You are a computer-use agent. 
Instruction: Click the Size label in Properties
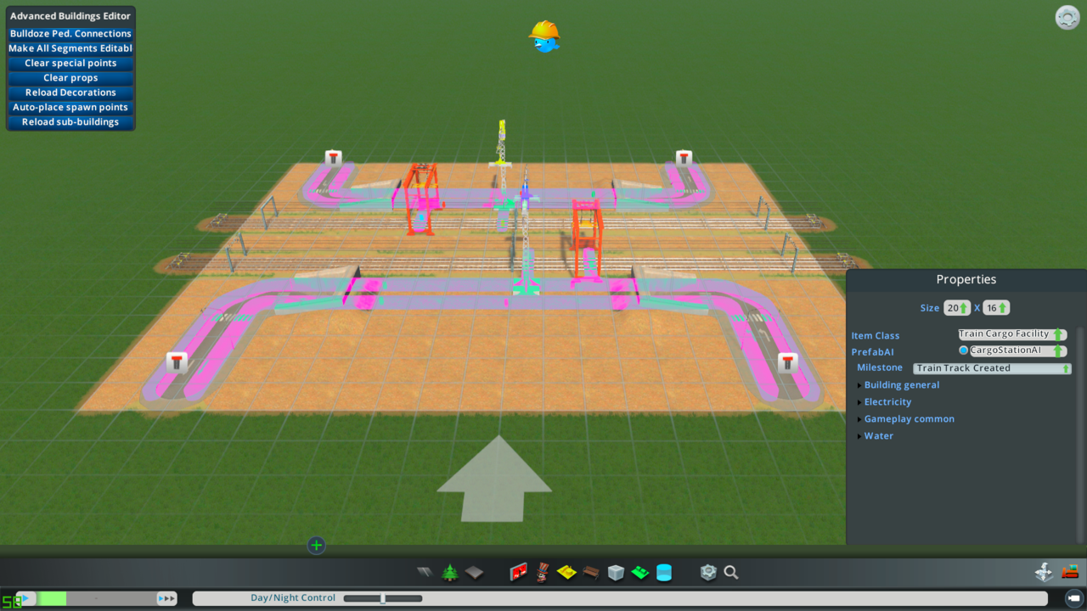tap(930, 308)
